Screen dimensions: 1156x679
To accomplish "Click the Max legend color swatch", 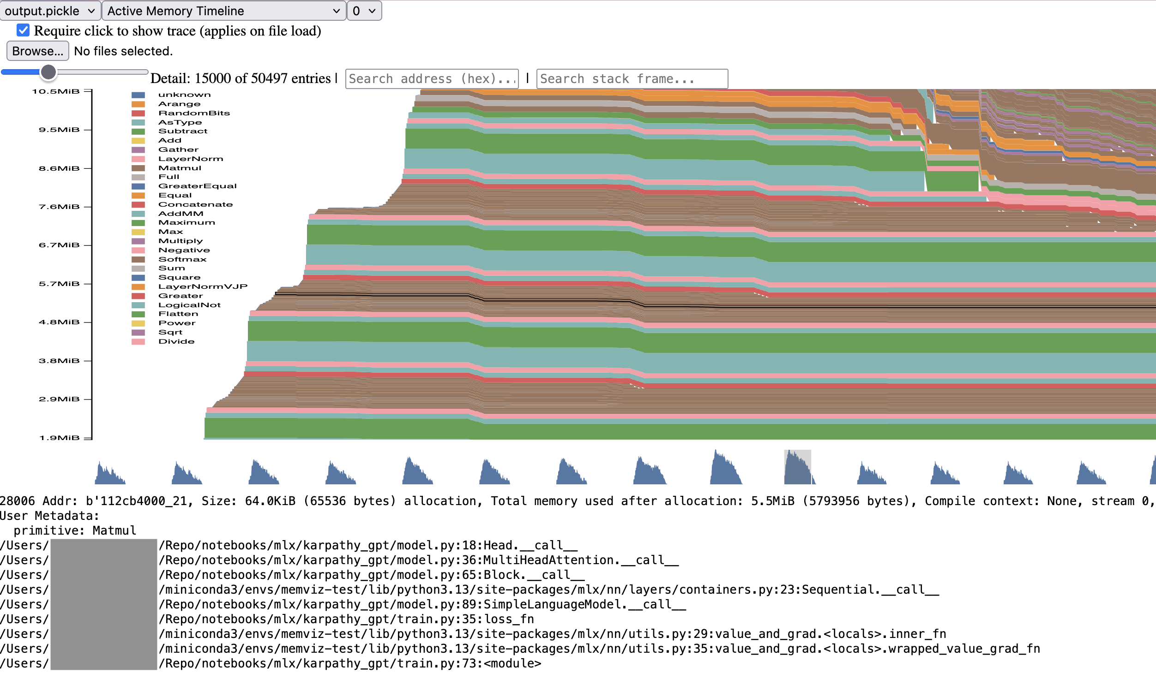I will click(x=138, y=232).
